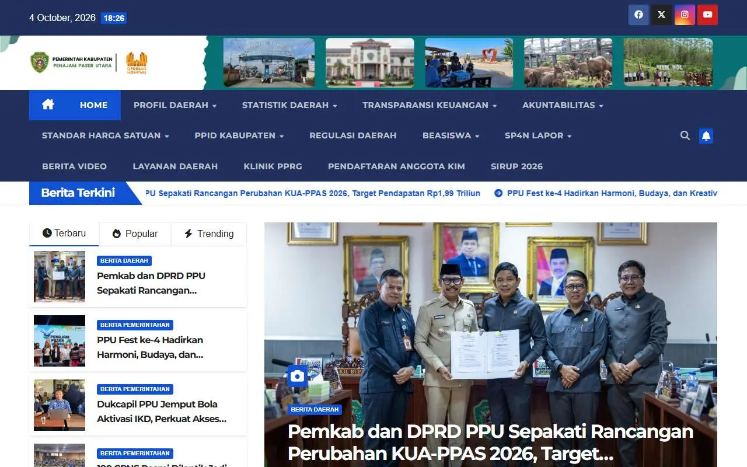747x467 pixels.
Task: Click thumbnail of PPU Fest article
Action: click(60, 341)
